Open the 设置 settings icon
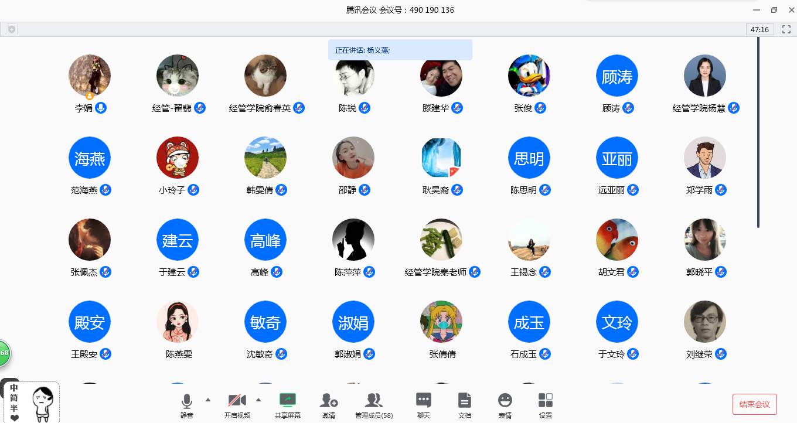 click(545, 401)
